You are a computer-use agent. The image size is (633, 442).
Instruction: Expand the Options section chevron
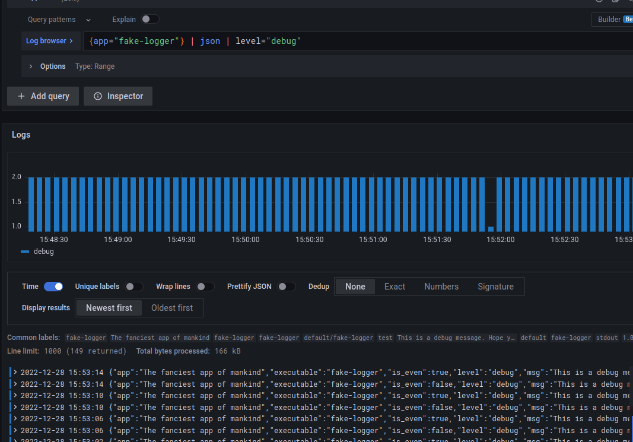31,66
